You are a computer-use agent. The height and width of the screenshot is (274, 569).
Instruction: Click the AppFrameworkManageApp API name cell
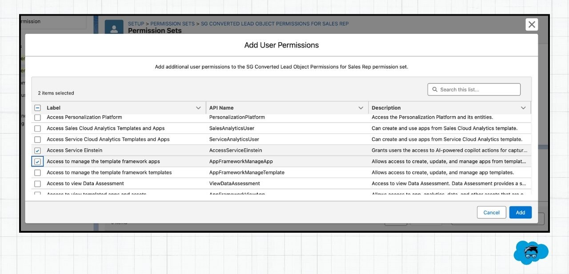point(241,162)
